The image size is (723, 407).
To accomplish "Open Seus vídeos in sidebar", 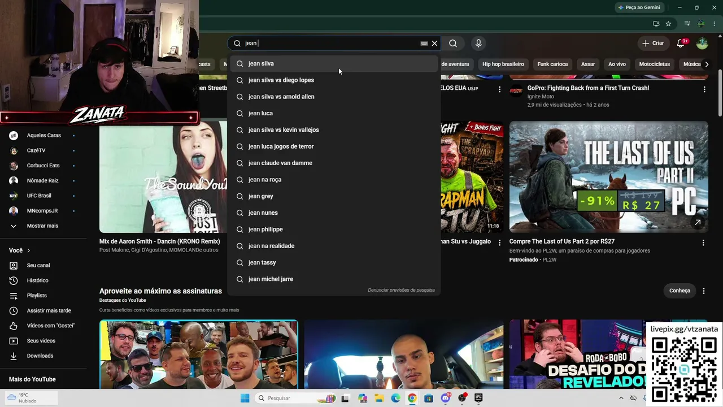I will (x=41, y=341).
